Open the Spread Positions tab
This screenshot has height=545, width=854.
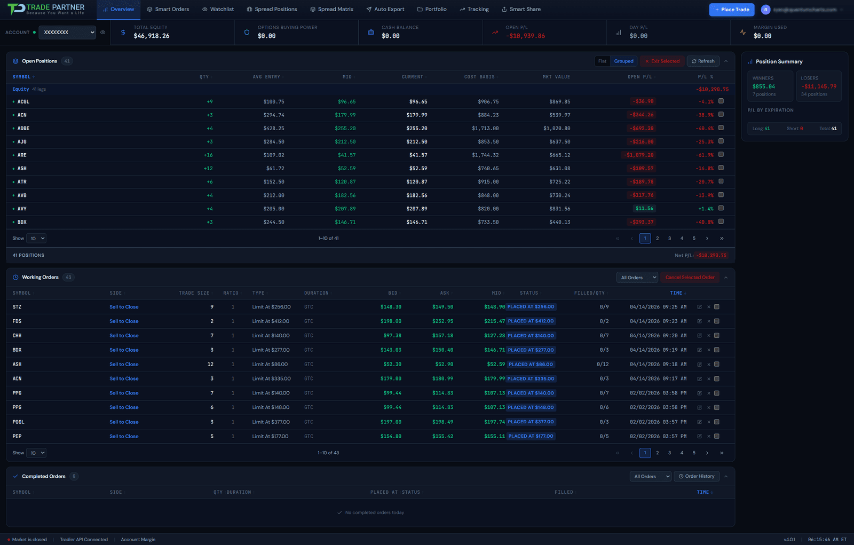(272, 10)
